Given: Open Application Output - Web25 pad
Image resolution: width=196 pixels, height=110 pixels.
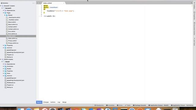Looking at the screenshot, I should [x=158, y=105].
